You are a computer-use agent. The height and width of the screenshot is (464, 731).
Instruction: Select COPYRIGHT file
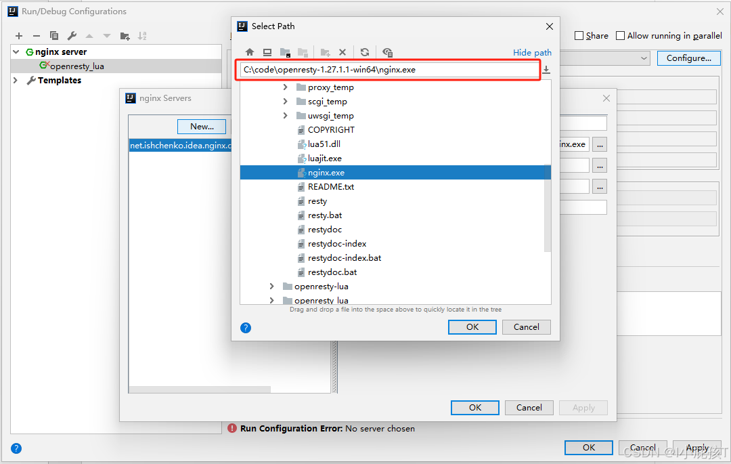[331, 129]
